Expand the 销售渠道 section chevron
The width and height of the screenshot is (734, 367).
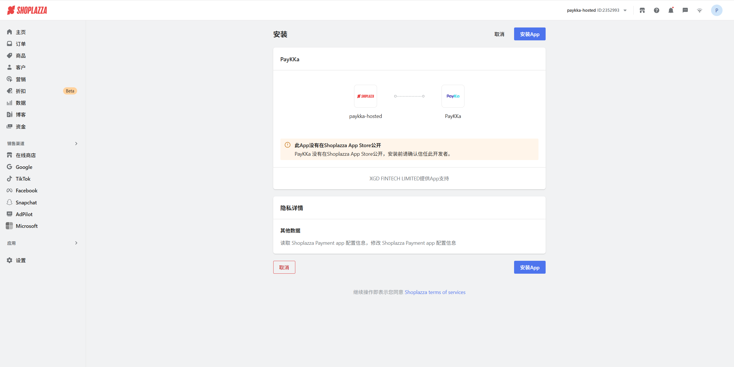(x=76, y=143)
